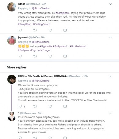119x139 pixels.
Task: Open the #BollywoodPsychoticFringe hashtag
Action: point(34,50)
